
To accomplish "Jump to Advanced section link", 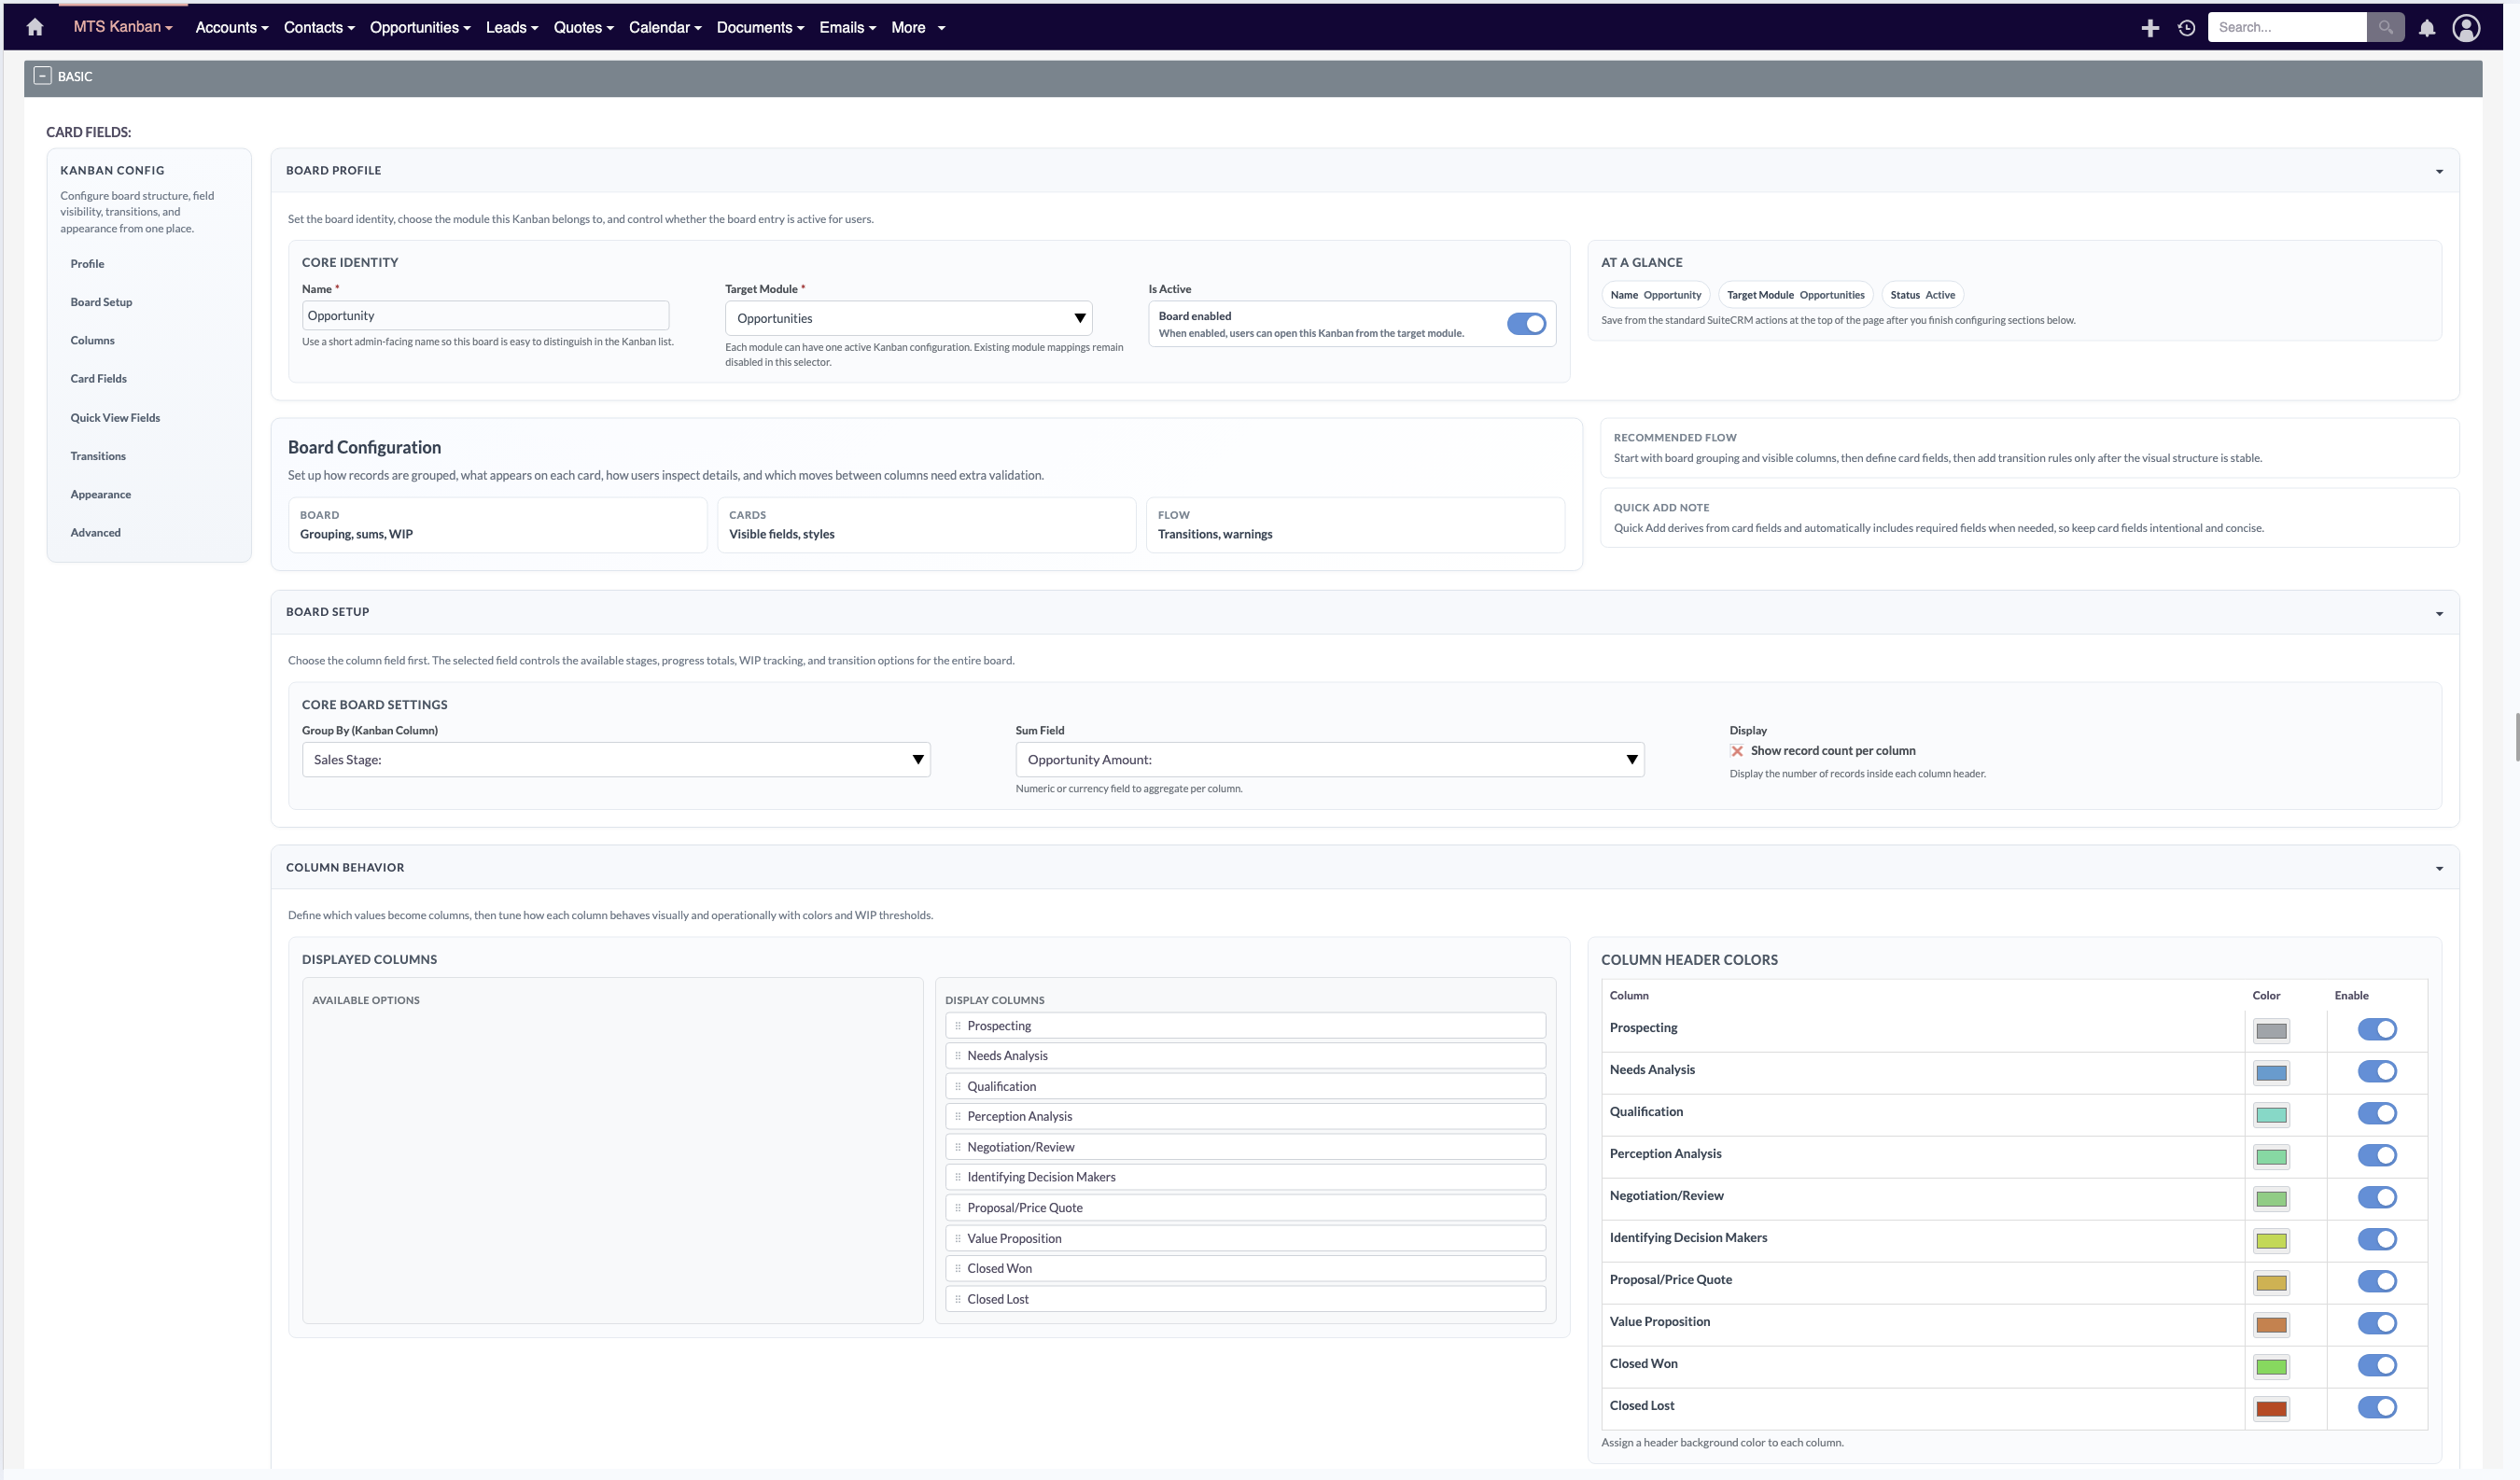I will (95, 533).
